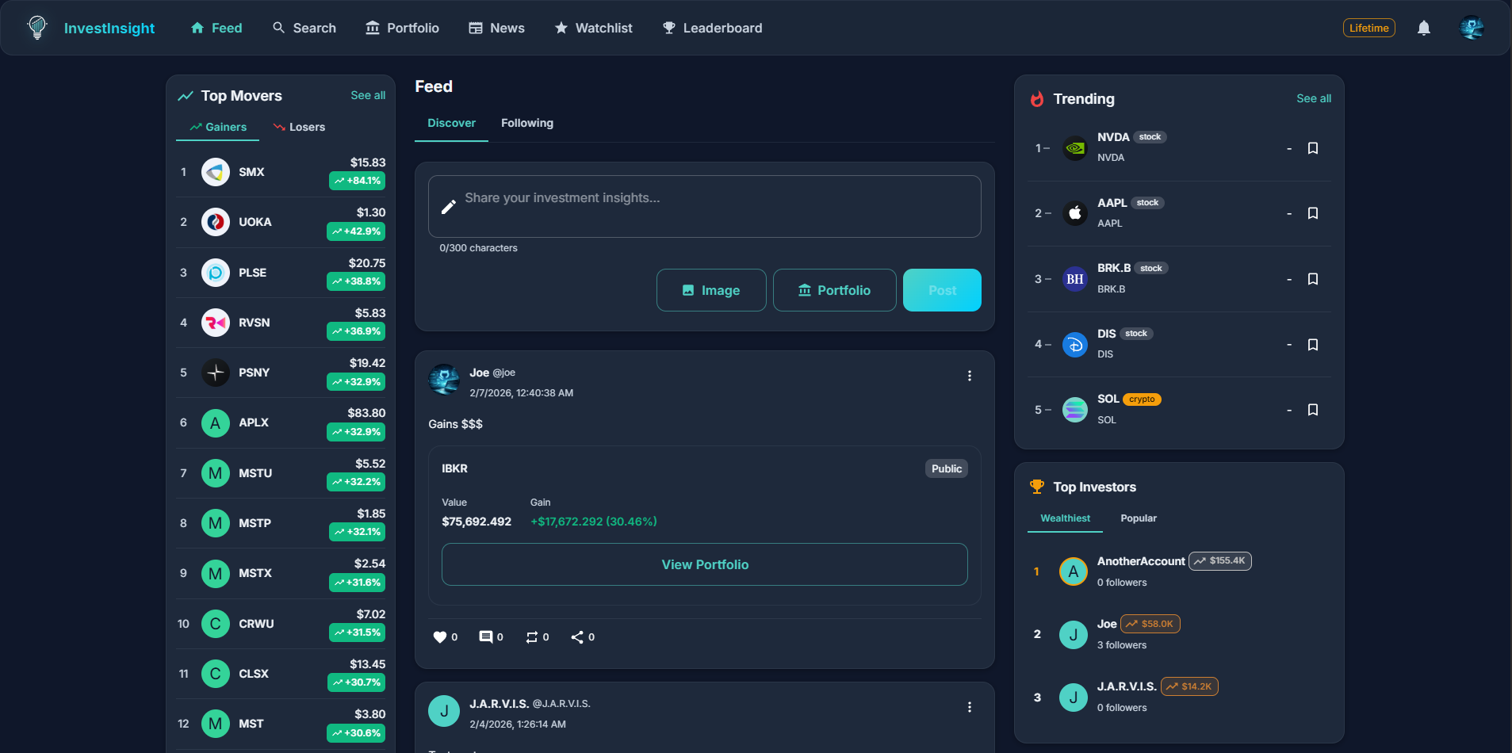Click J.A.R.V.I.S. avatar on the post
The image size is (1512, 753).
point(444,711)
